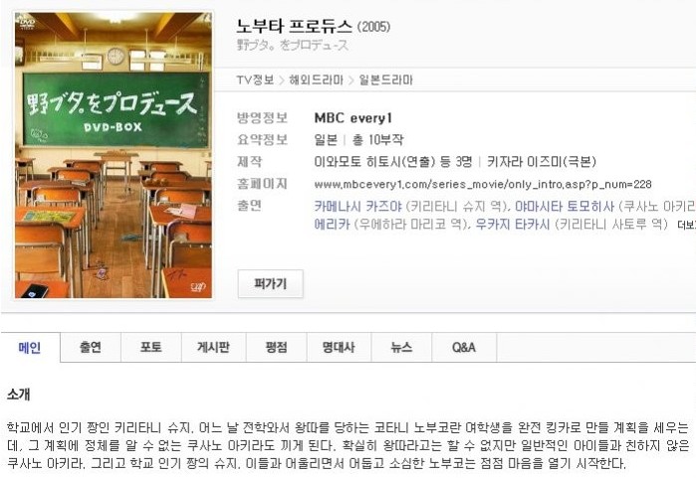This screenshot has height=478, width=696.
Task: Go to the 평점 tab
Action: [x=276, y=347]
